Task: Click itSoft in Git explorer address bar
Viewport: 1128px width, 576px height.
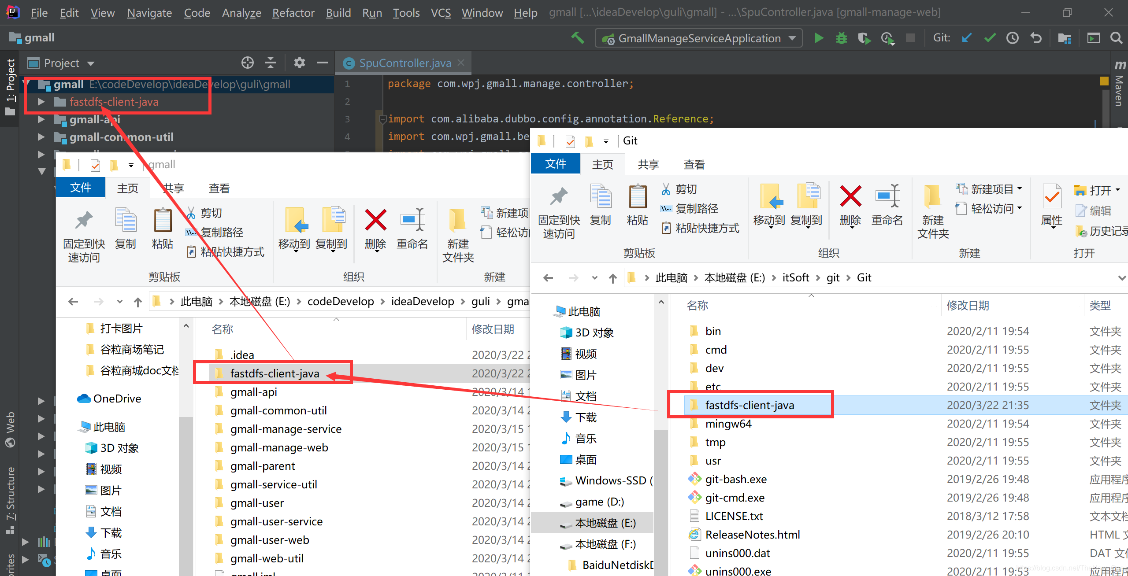Action: click(795, 278)
